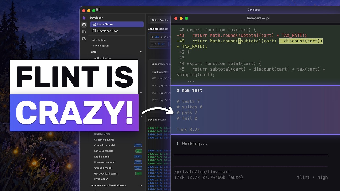Click the removed diff line -41
The height and width of the screenshot is (191, 340).
[242, 36]
